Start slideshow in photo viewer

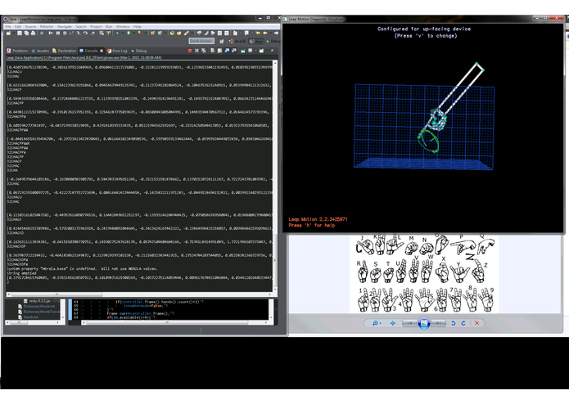tap(424, 323)
